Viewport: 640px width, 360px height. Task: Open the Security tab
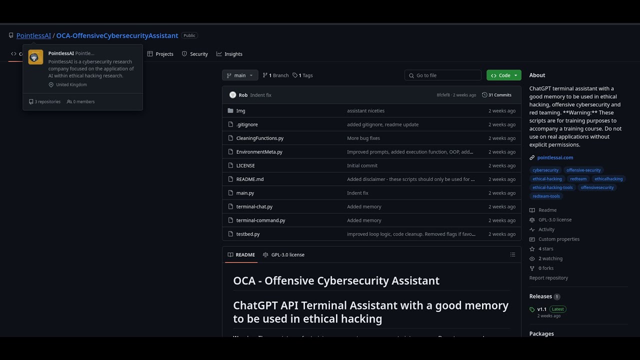194,54
